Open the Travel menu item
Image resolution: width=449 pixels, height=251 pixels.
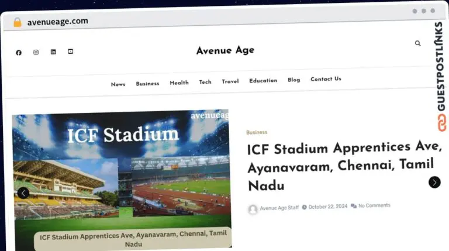(230, 82)
